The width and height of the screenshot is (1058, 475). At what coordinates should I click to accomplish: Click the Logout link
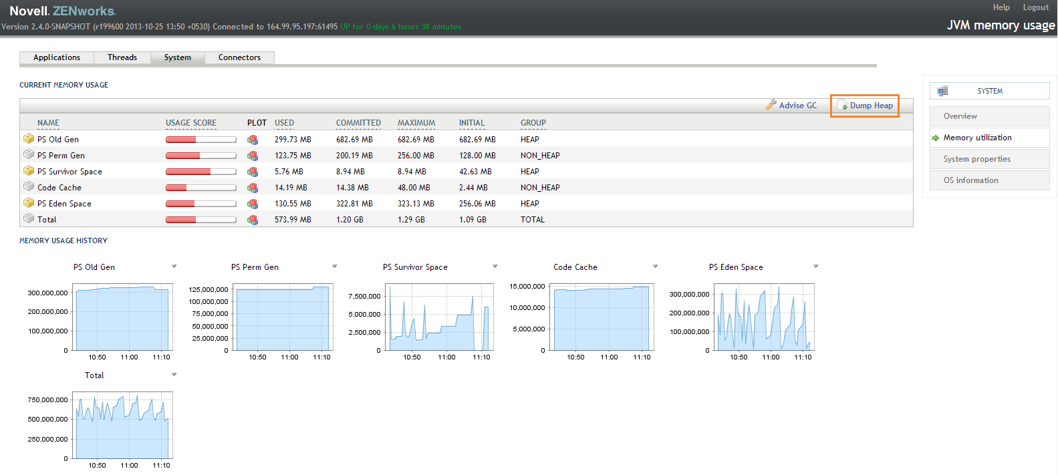[x=1035, y=7]
